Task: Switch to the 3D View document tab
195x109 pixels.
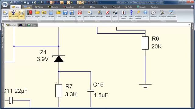Action: tap(32, 25)
